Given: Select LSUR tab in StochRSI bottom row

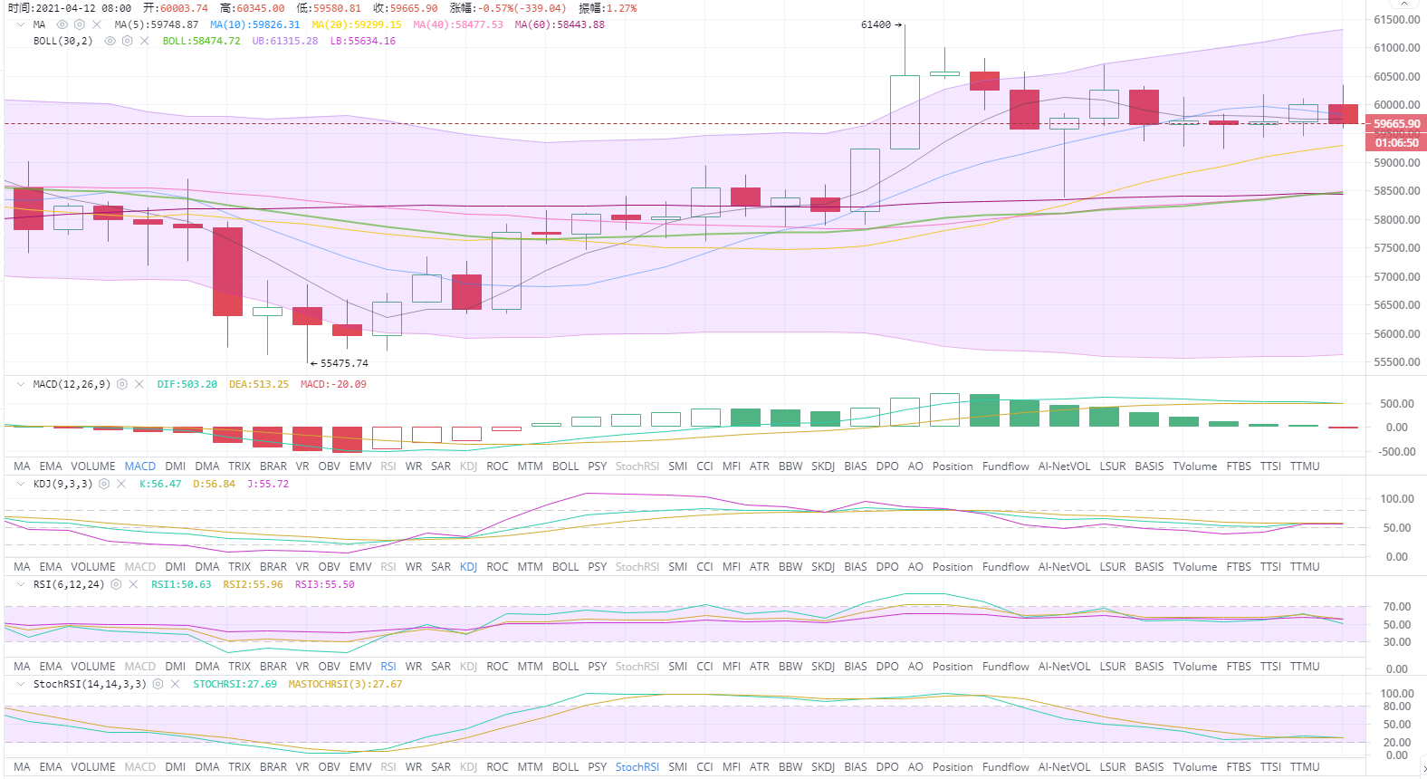Looking at the screenshot, I should [x=1113, y=767].
